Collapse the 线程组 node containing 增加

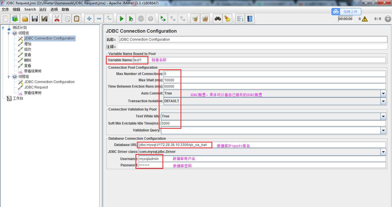(x=9, y=33)
